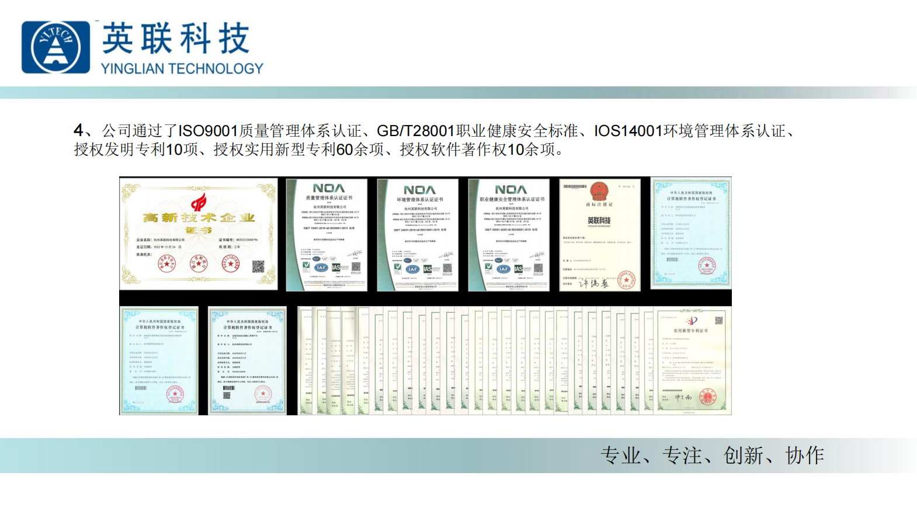This screenshot has height=507, width=917.
Task: Click the national emblem on trademark registration certificate
Action: (599, 191)
